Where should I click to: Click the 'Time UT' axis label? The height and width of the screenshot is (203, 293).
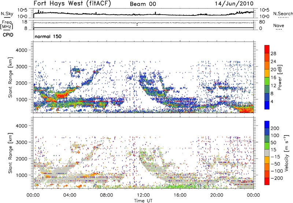(143, 201)
